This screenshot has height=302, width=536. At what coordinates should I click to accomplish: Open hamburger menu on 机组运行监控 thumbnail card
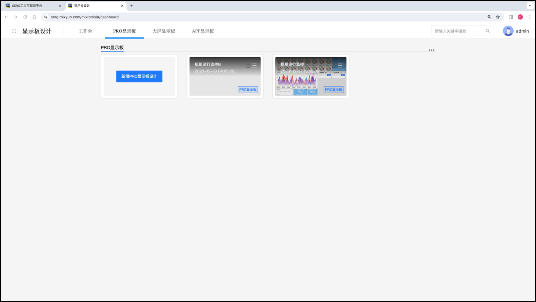pyautogui.click(x=340, y=66)
